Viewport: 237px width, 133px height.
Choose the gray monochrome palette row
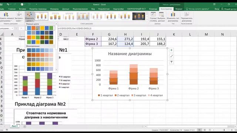tap(40, 59)
